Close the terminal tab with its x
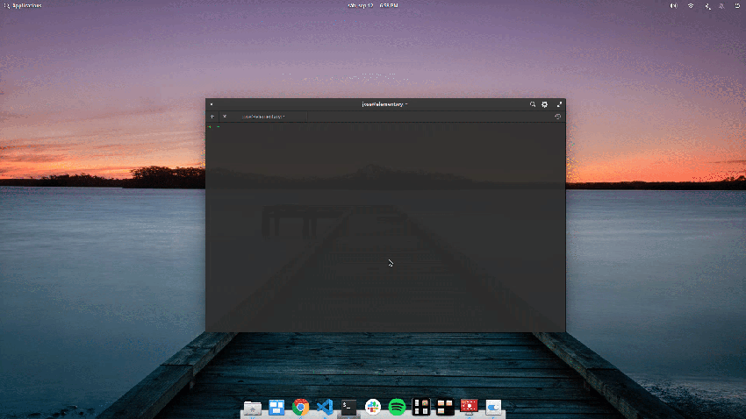The width and height of the screenshot is (746, 419). (x=225, y=117)
